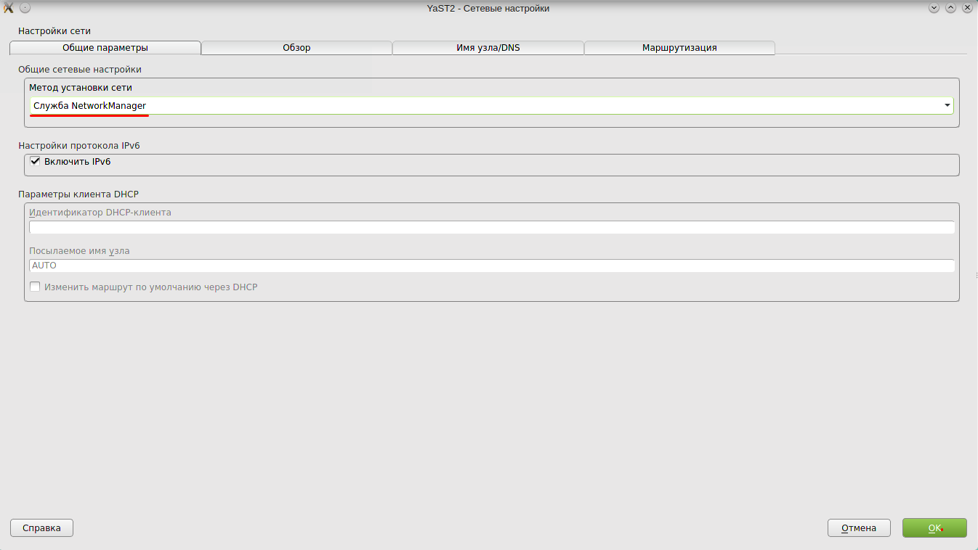
Task: Click the dotted grip on right window edge
Action: coord(976,275)
